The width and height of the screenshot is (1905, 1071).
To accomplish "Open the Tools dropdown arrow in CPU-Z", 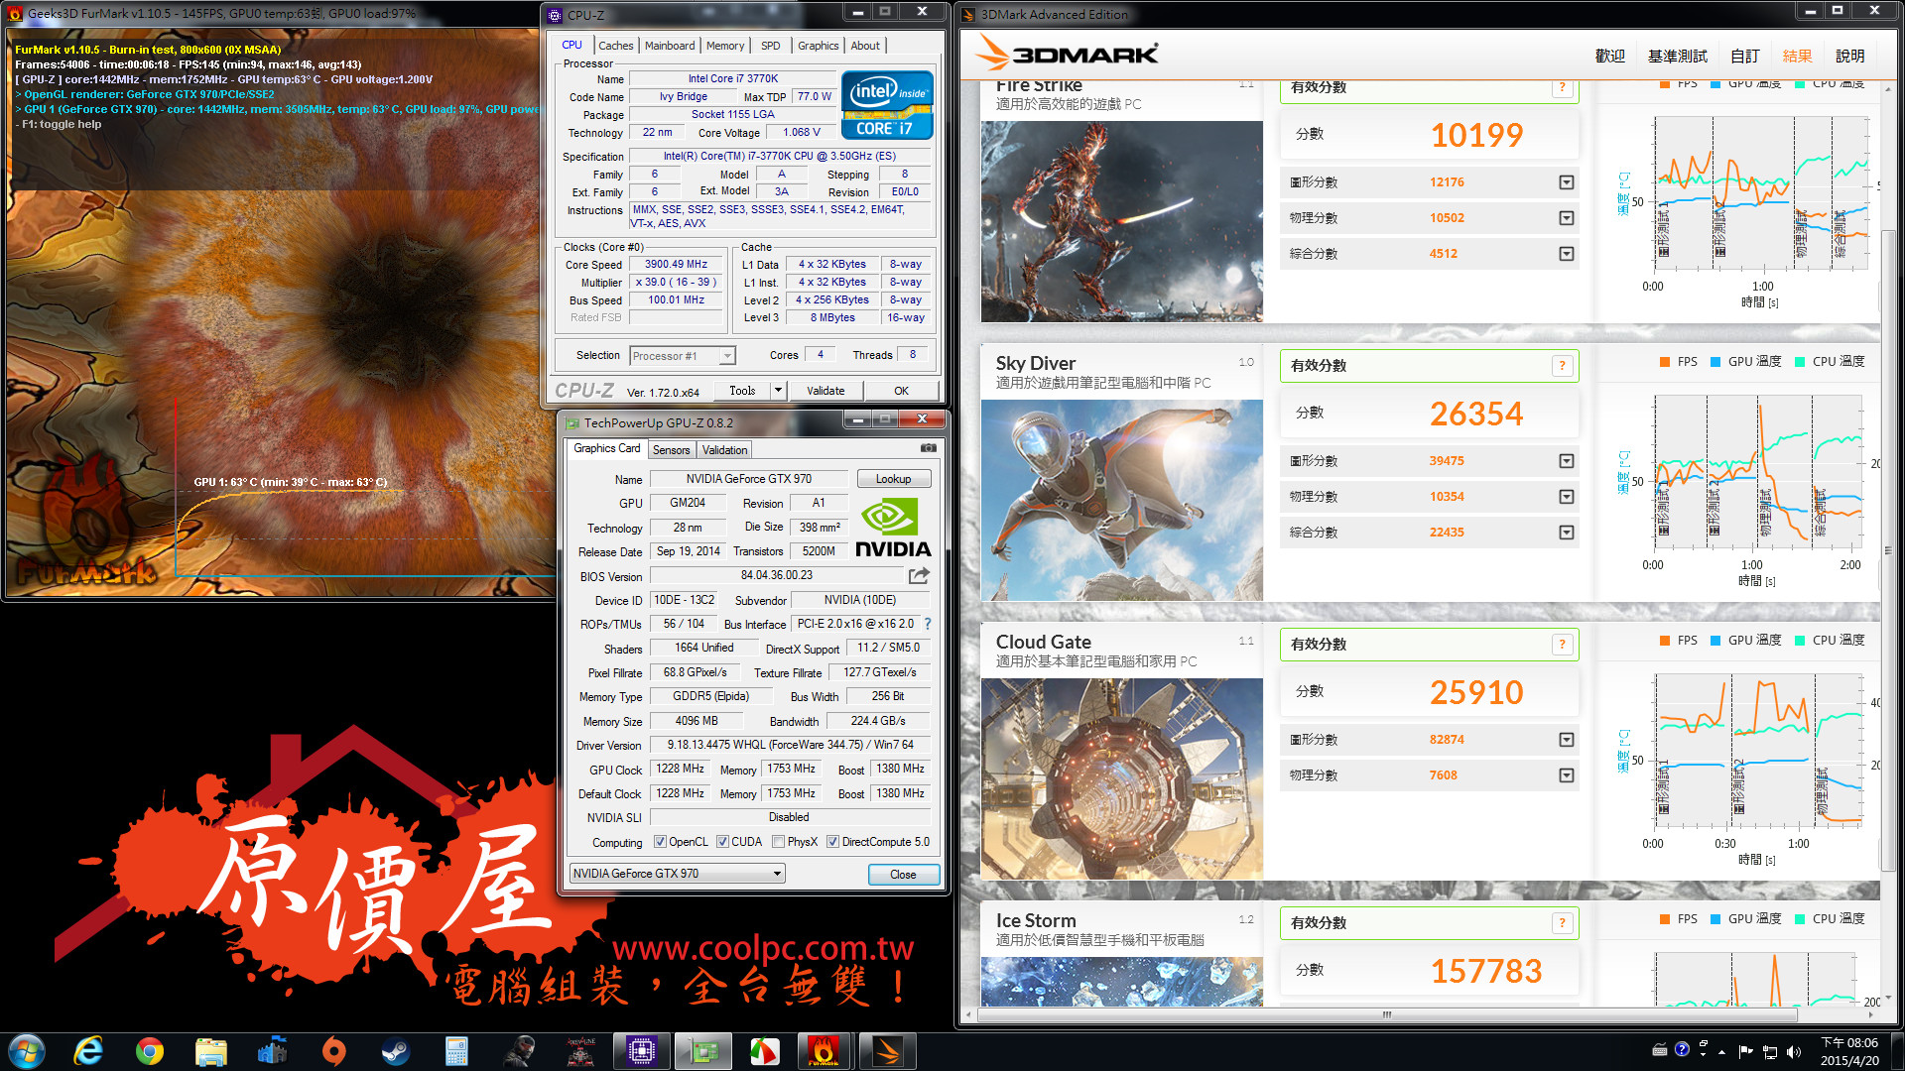I will [x=779, y=391].
